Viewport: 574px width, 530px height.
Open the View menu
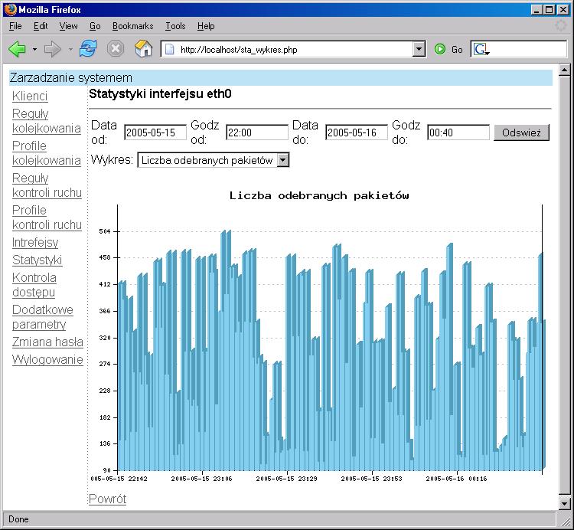click(68, 26)
